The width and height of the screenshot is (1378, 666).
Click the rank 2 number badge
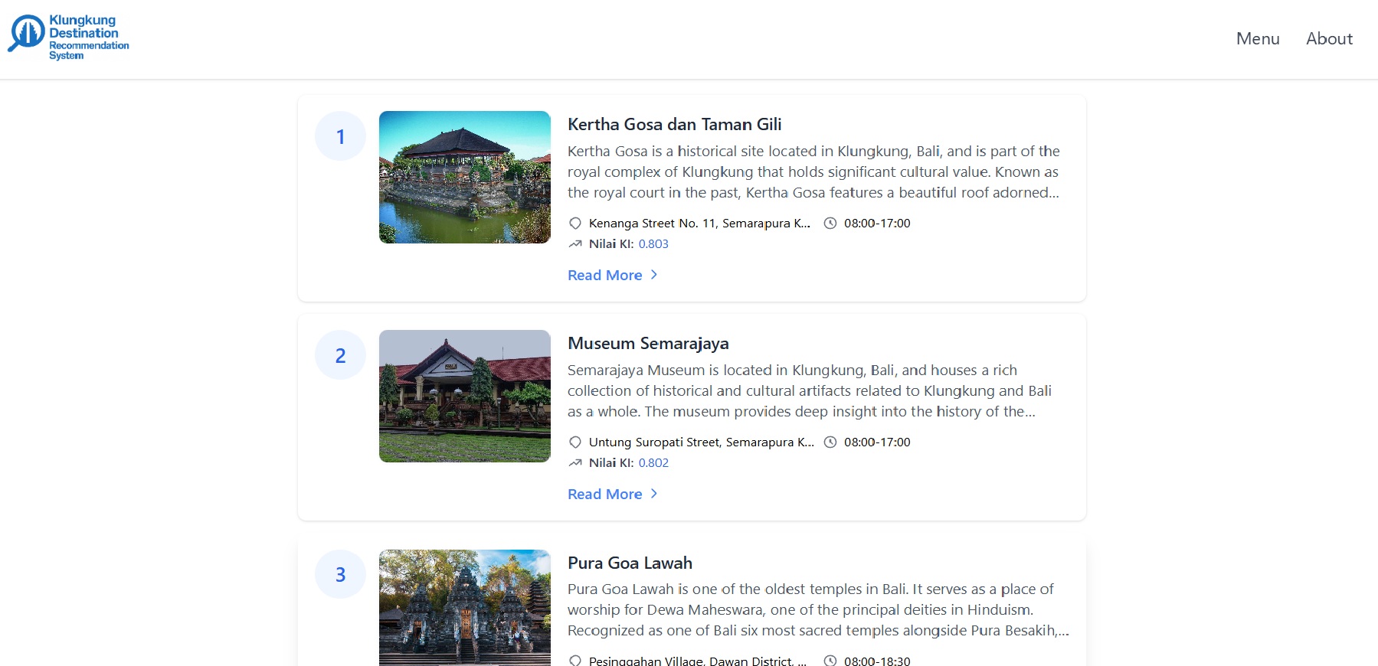click(340, 355)
